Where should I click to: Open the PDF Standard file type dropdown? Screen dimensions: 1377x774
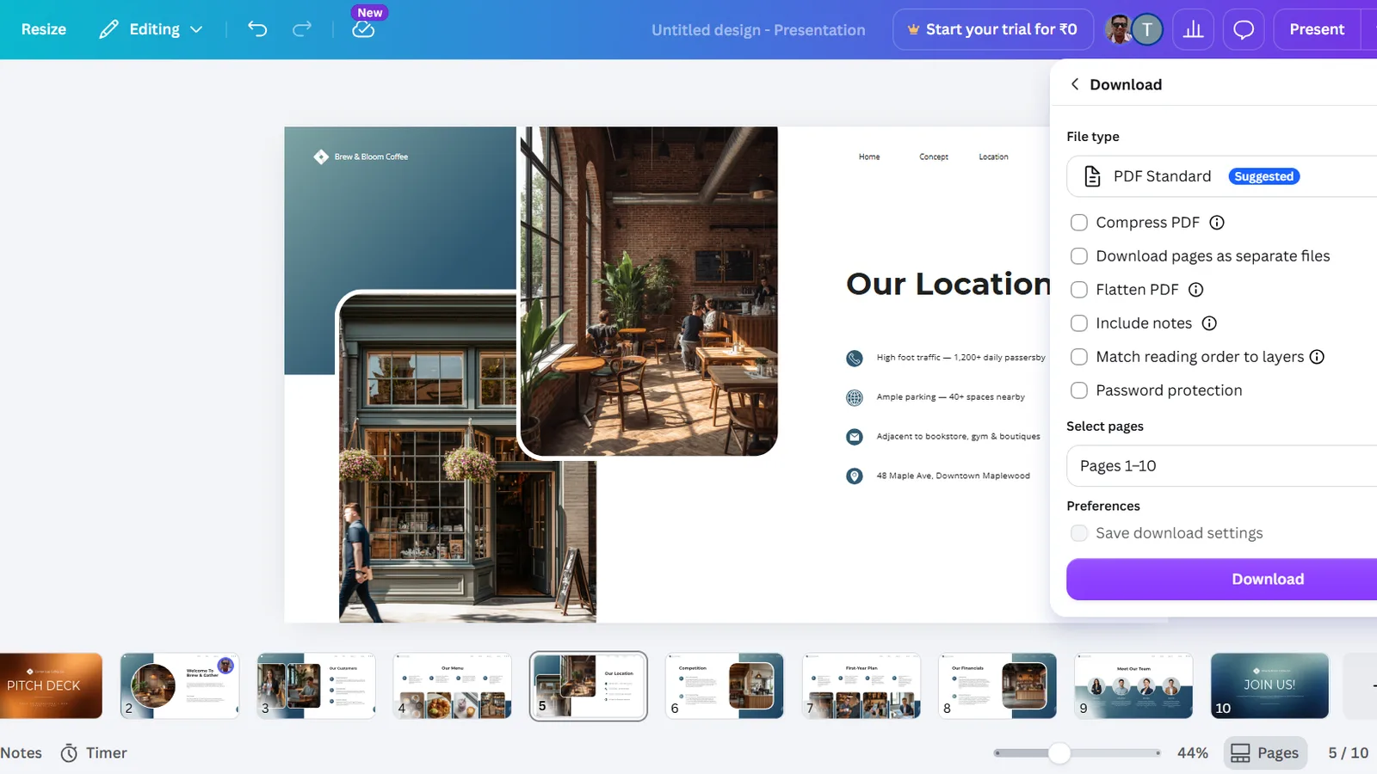1222,176
